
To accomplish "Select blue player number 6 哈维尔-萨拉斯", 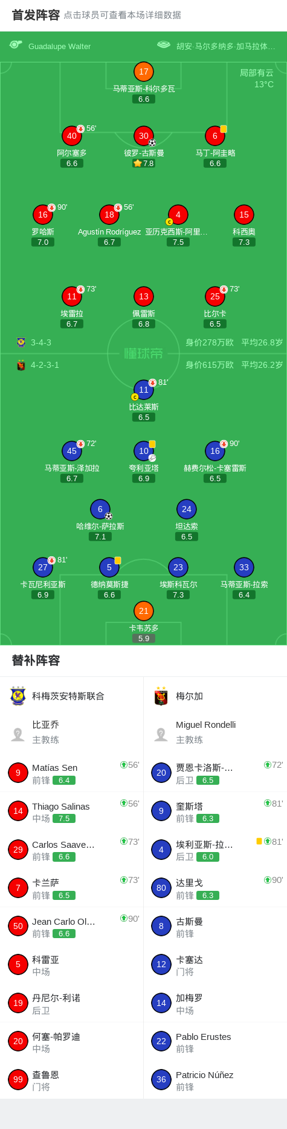I will coord(100,509).
